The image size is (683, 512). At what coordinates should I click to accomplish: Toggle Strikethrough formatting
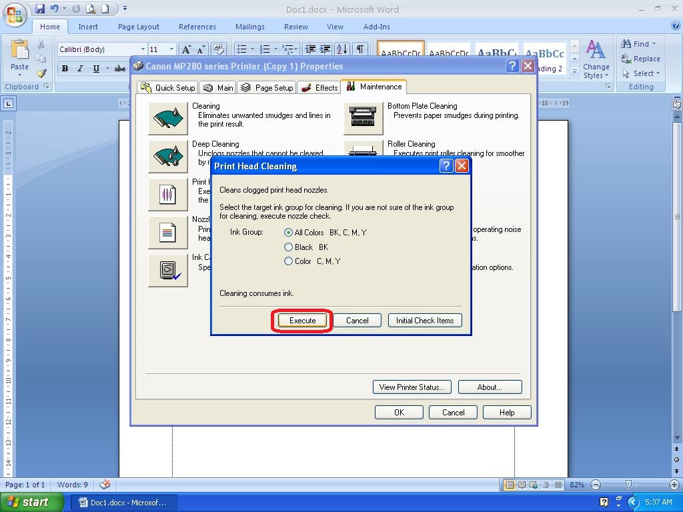point(120,69)
